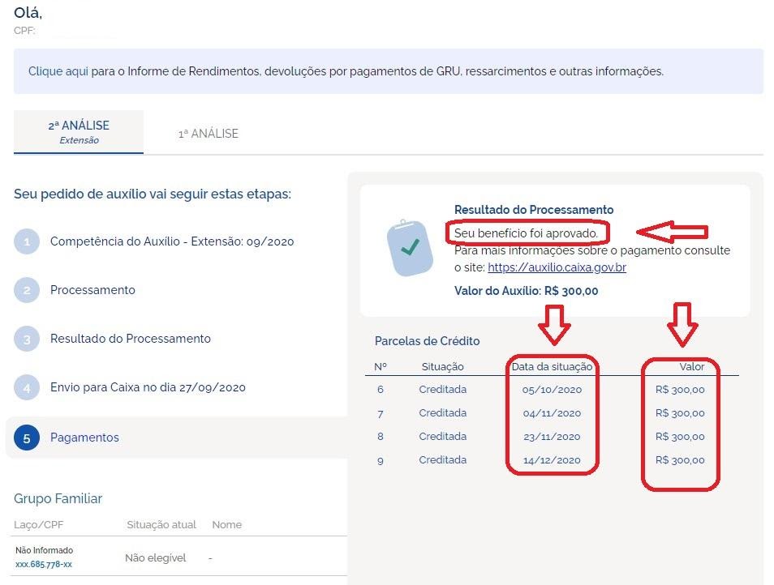Click the step 4 circle icon

coord(27,387)
